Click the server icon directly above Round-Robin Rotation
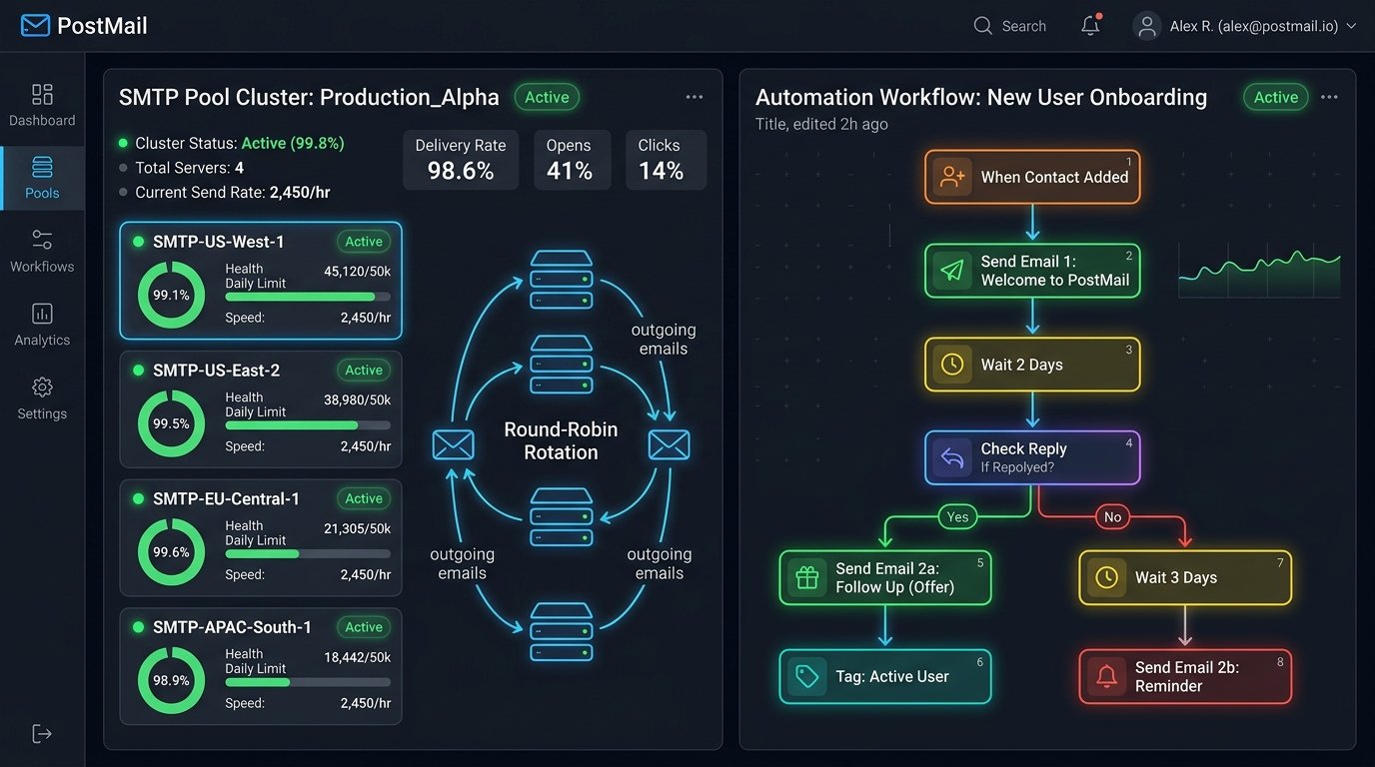1375x767 pixels. pos(561,366)
